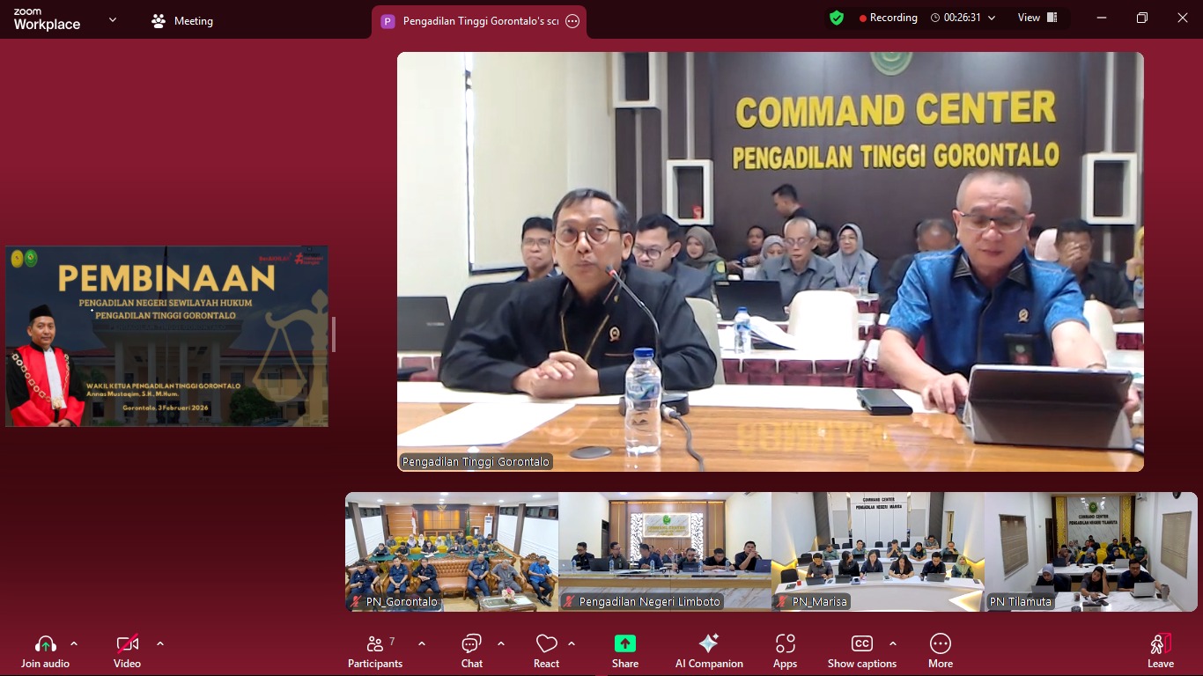
Task: Switch to the Meeting tab
Action: pos(182,21)
